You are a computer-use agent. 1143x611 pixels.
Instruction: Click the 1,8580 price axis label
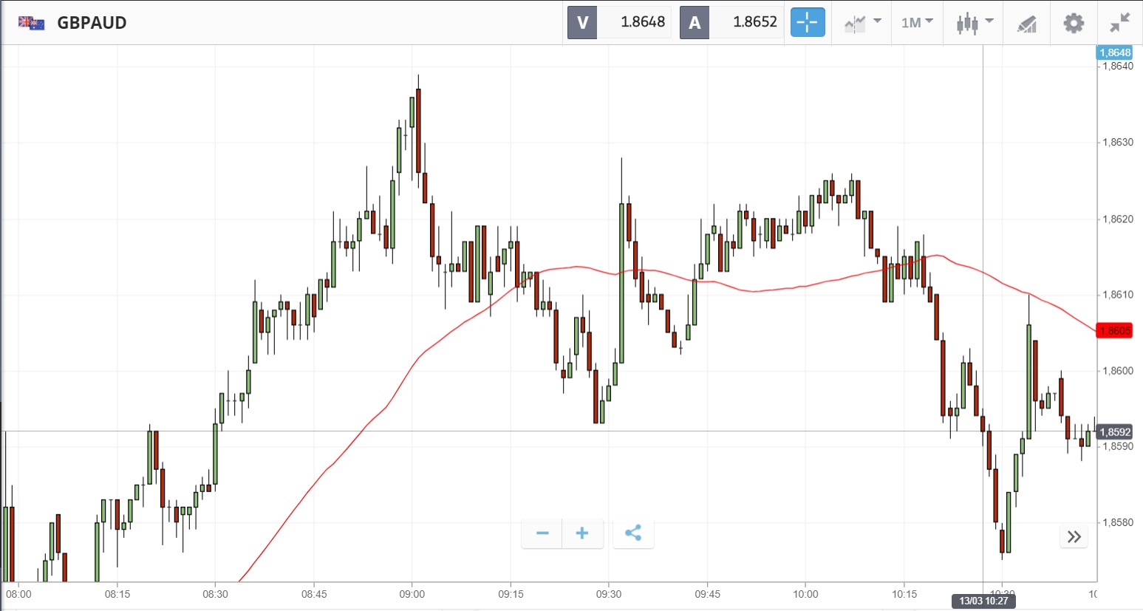tap(1118, 523)
